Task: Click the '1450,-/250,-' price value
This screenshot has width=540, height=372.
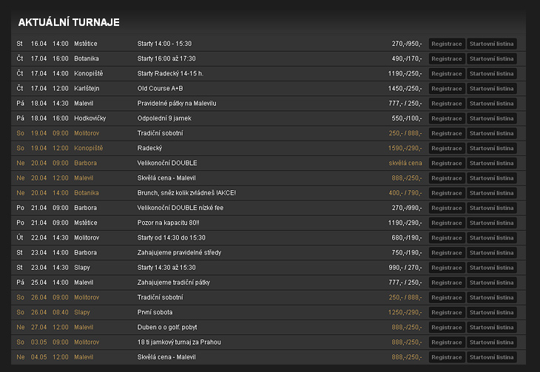Action: click(405, 89)
